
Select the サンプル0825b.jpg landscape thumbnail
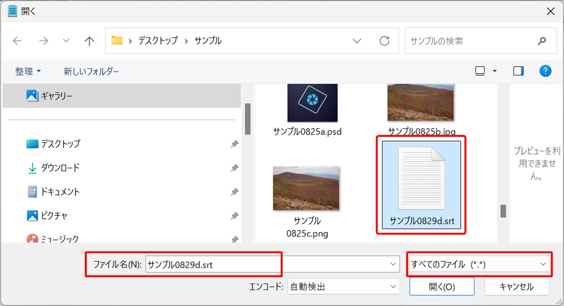[x=421, y=102]
